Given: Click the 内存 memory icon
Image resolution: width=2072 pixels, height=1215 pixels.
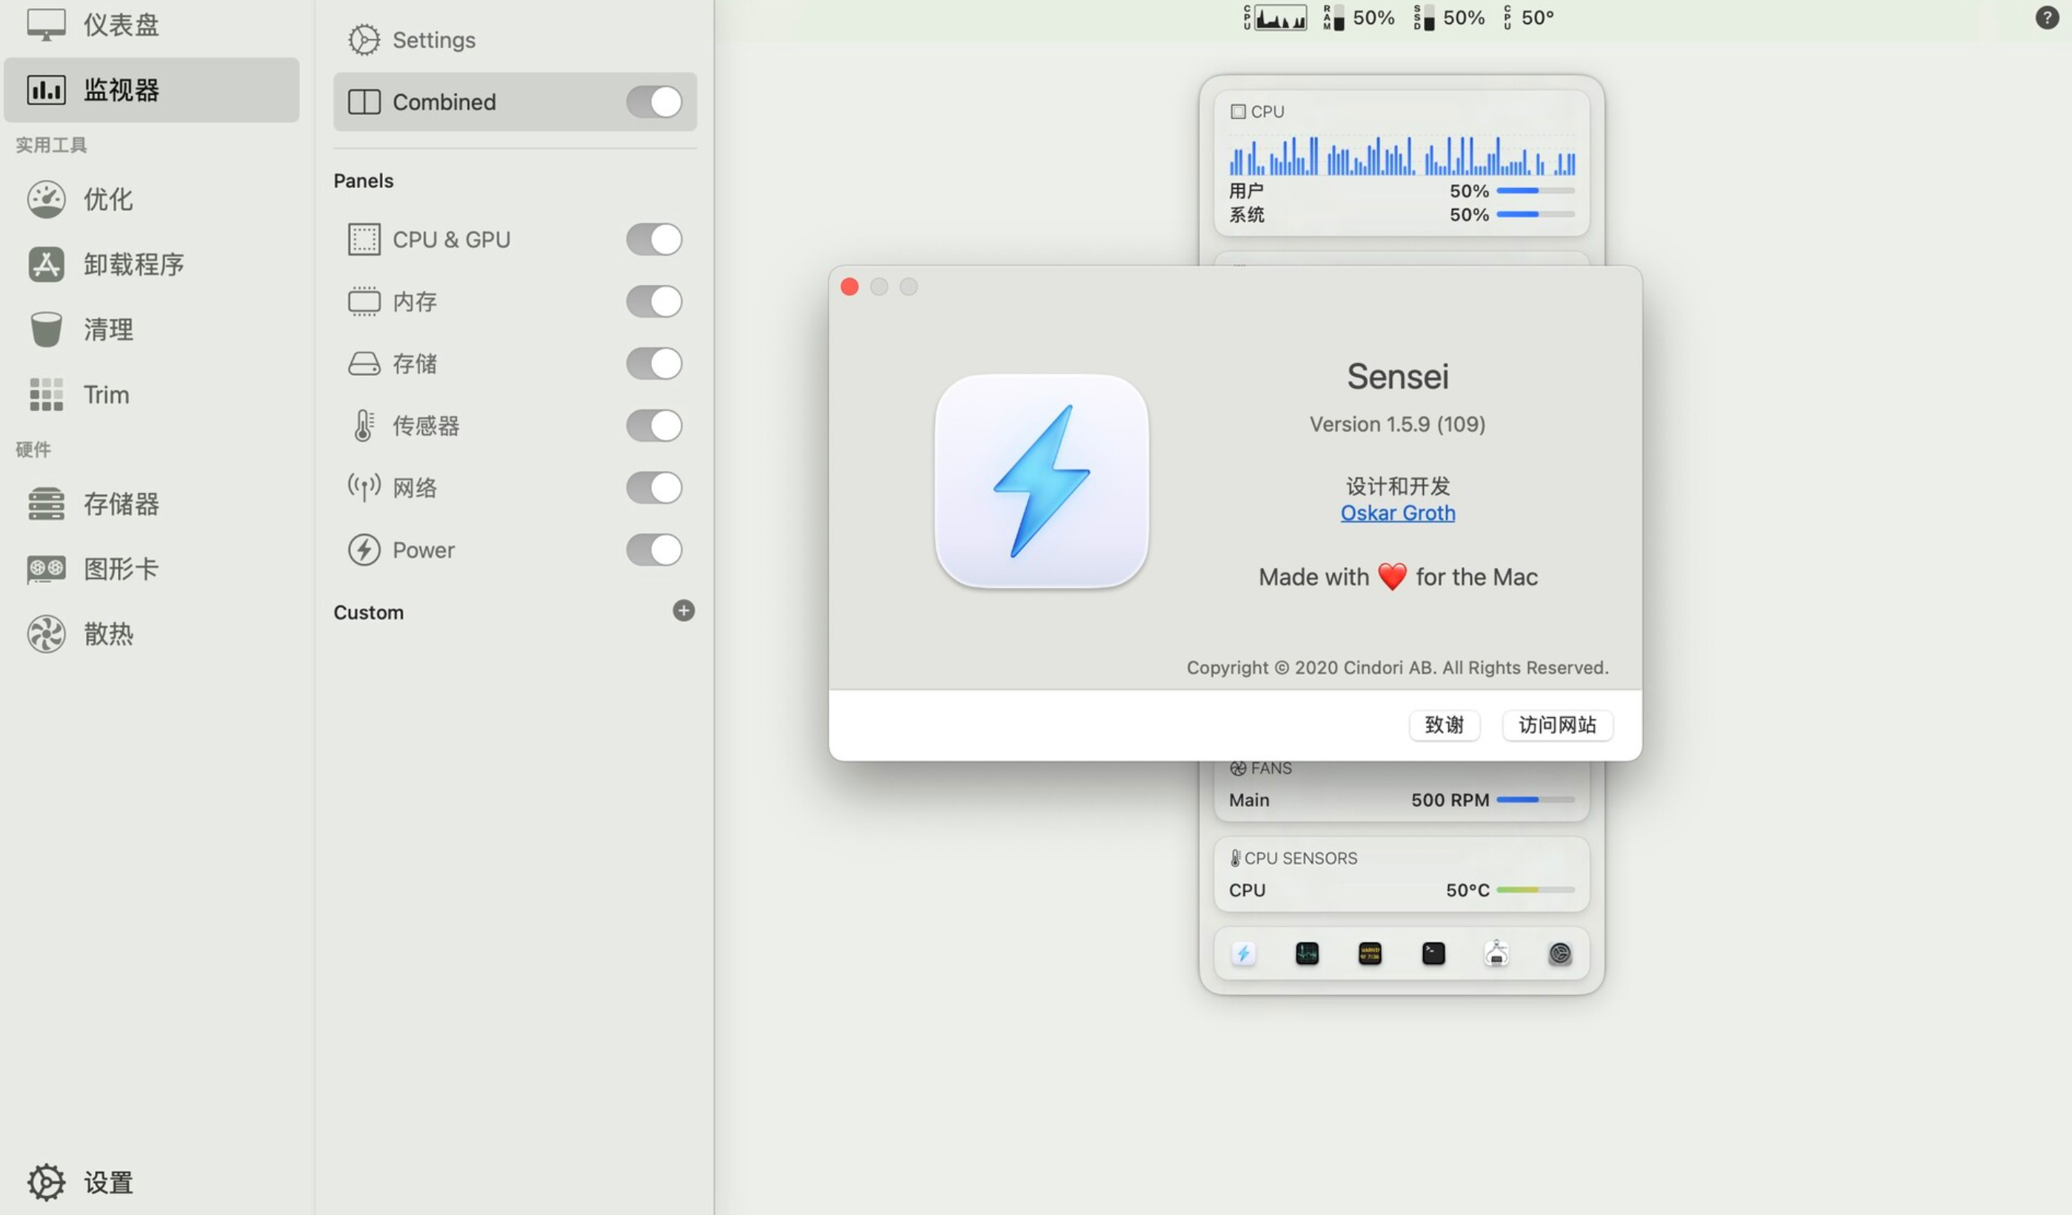Looking at the screenshot, I should (364, 301).
